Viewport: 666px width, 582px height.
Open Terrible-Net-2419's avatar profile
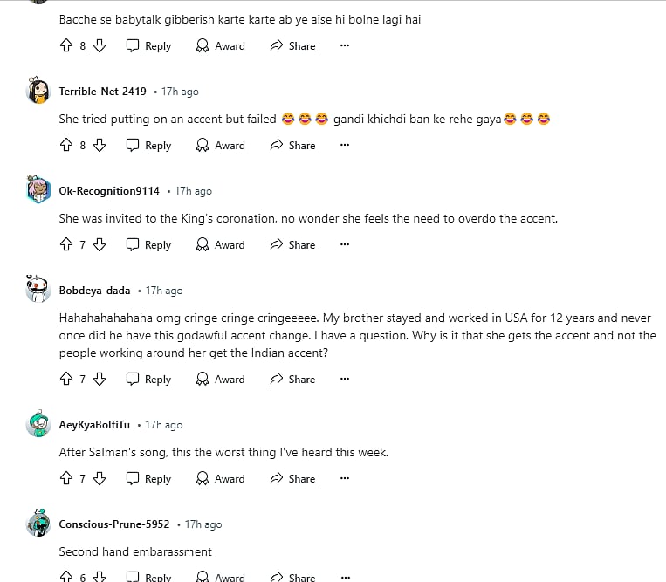click(x=38, y=91)
